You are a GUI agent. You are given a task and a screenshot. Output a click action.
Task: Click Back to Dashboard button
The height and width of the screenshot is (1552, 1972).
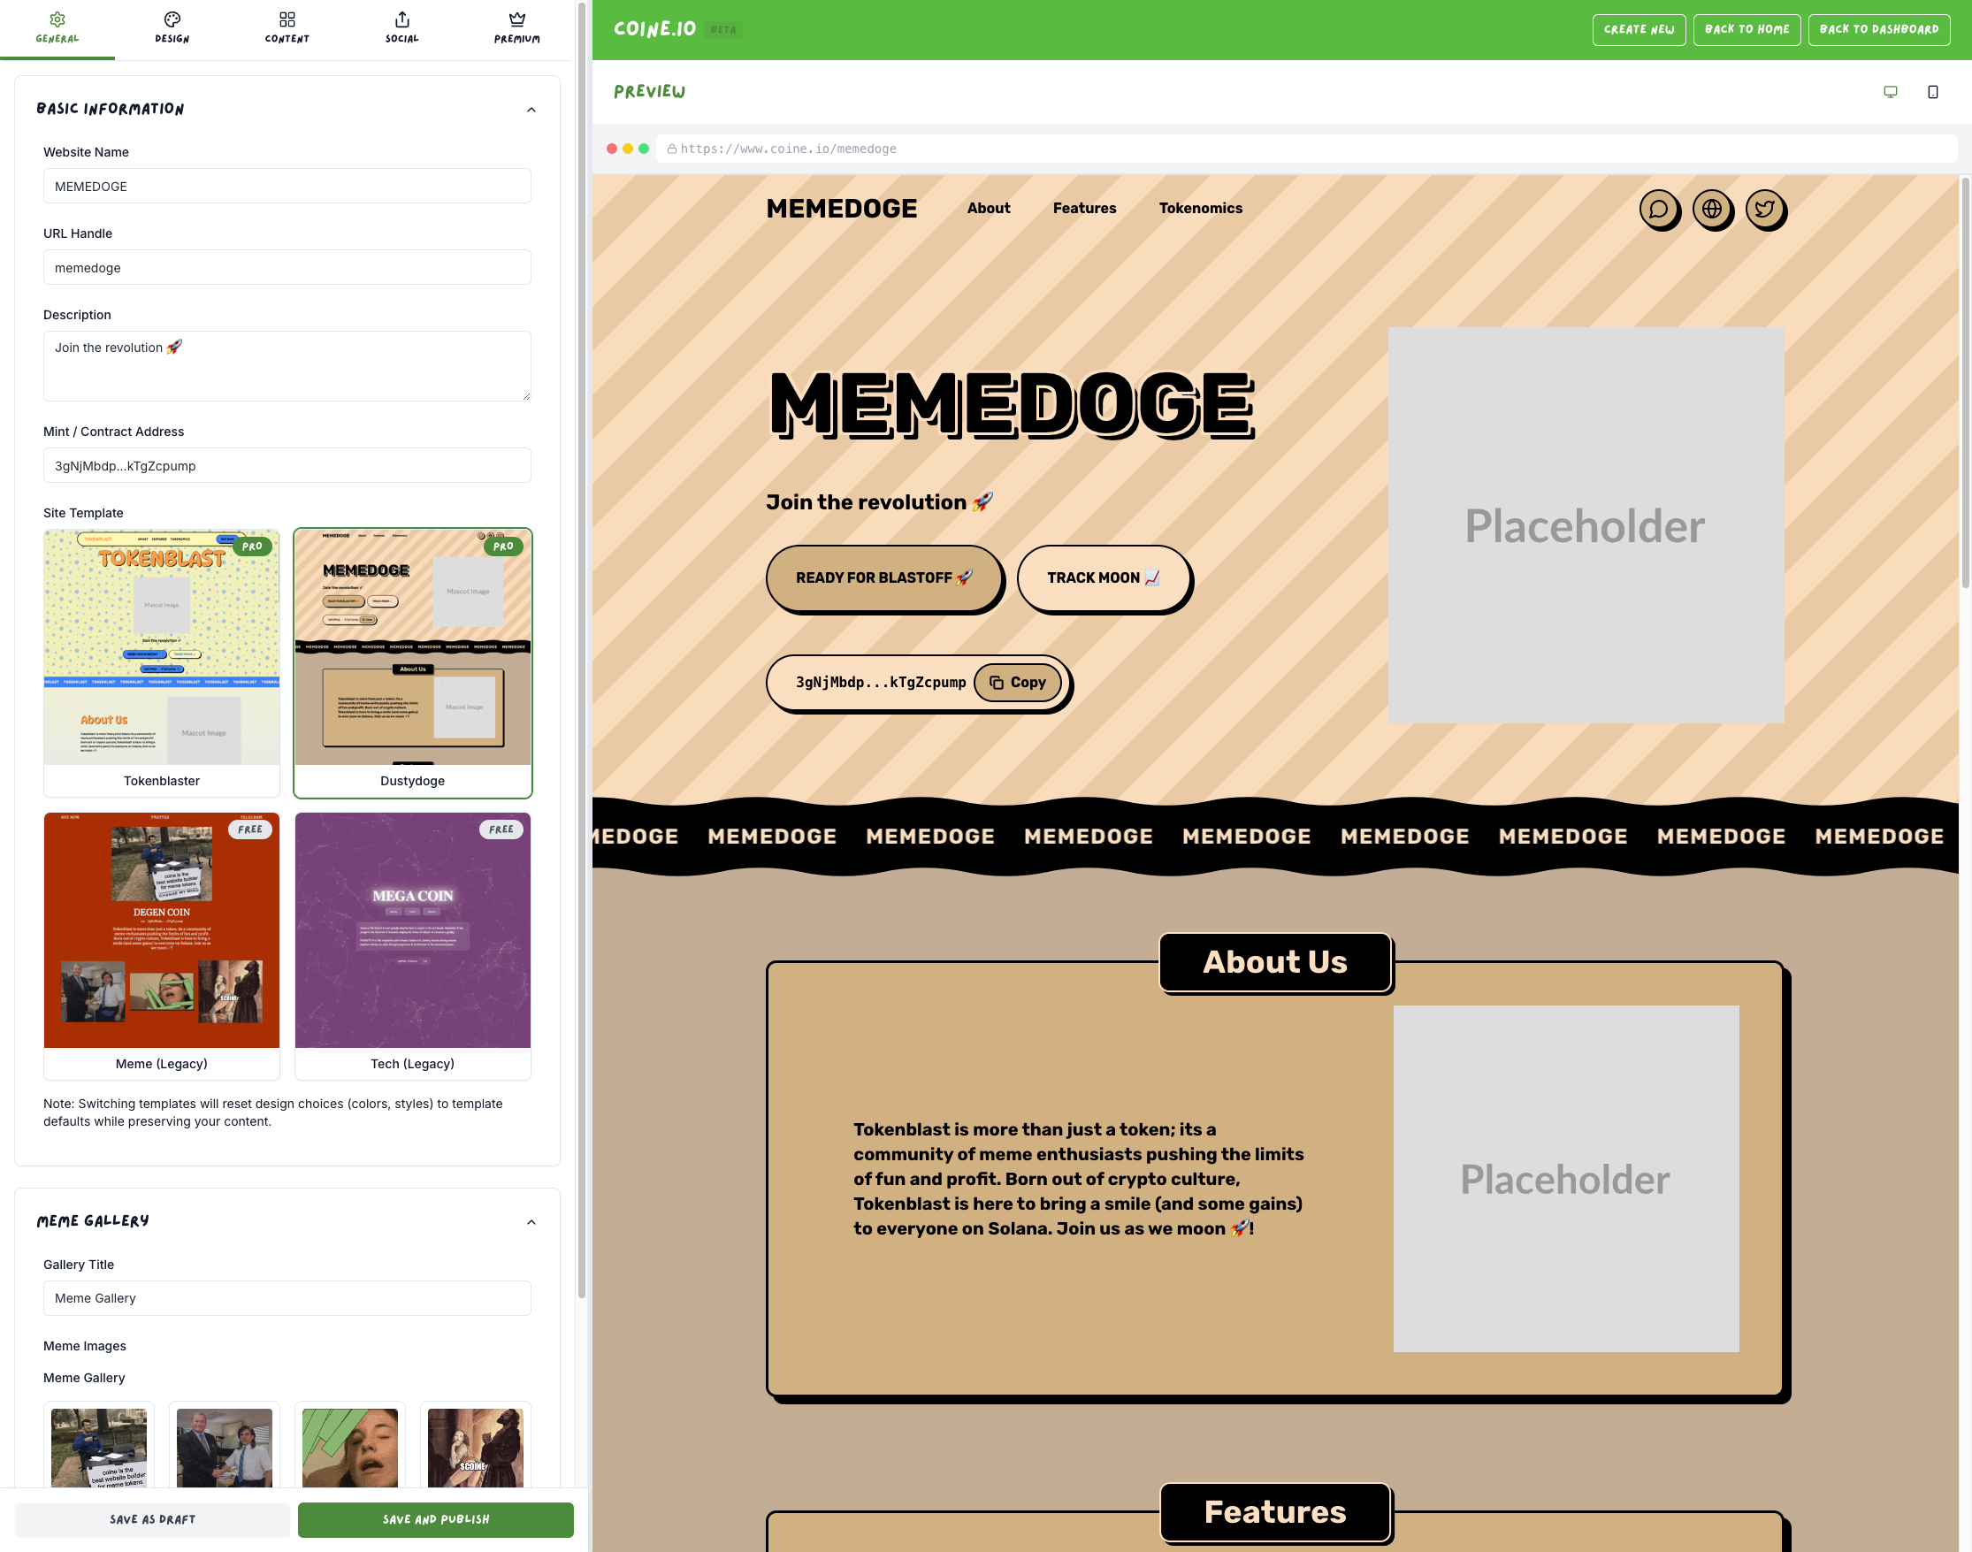point(1878,29)
